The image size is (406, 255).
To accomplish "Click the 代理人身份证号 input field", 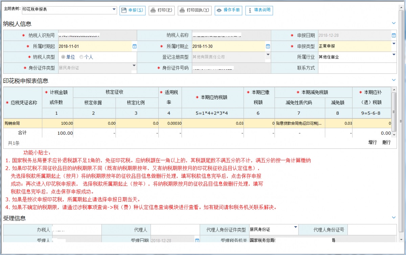I will click(372, 230).
